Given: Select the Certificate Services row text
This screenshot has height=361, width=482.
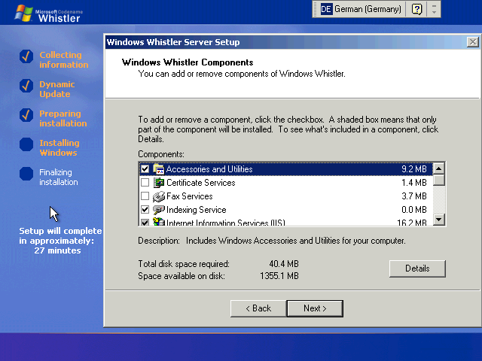Looking at the screenshot, I should [201, 183].
